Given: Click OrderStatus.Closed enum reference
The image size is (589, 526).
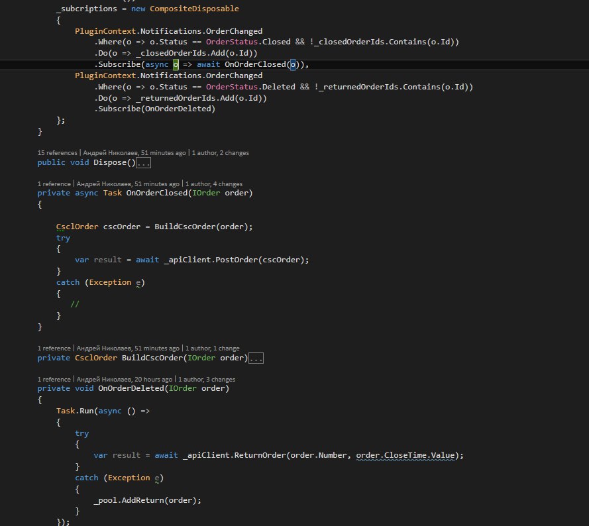Looking at the screenshot, I should pos(248,42).
